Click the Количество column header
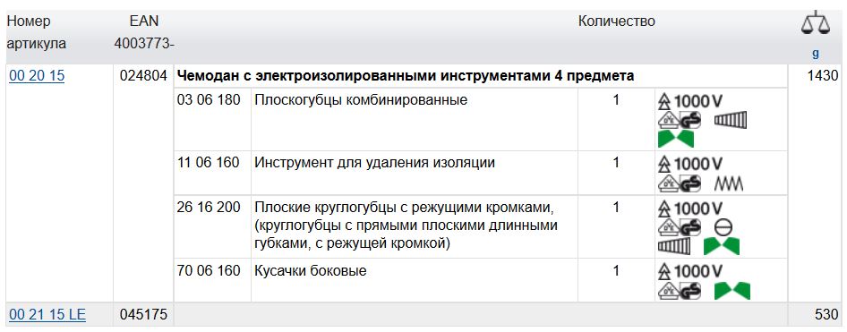 click(x=616, y=21)
